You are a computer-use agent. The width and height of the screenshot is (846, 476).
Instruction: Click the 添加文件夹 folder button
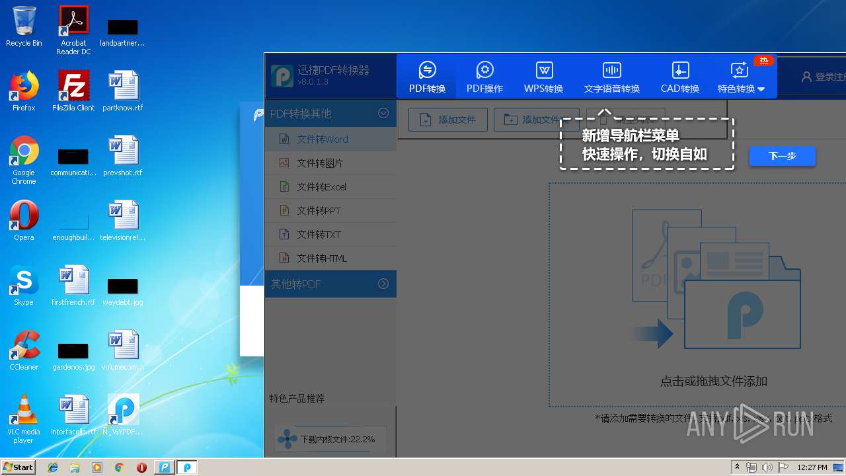(x=536, y=120)
